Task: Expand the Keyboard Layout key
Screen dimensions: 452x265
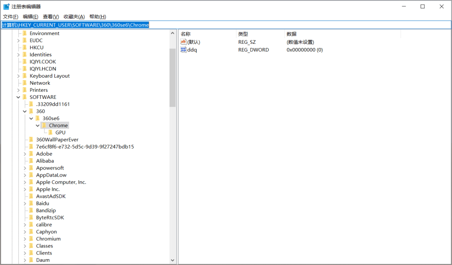Action: point(18,76)
